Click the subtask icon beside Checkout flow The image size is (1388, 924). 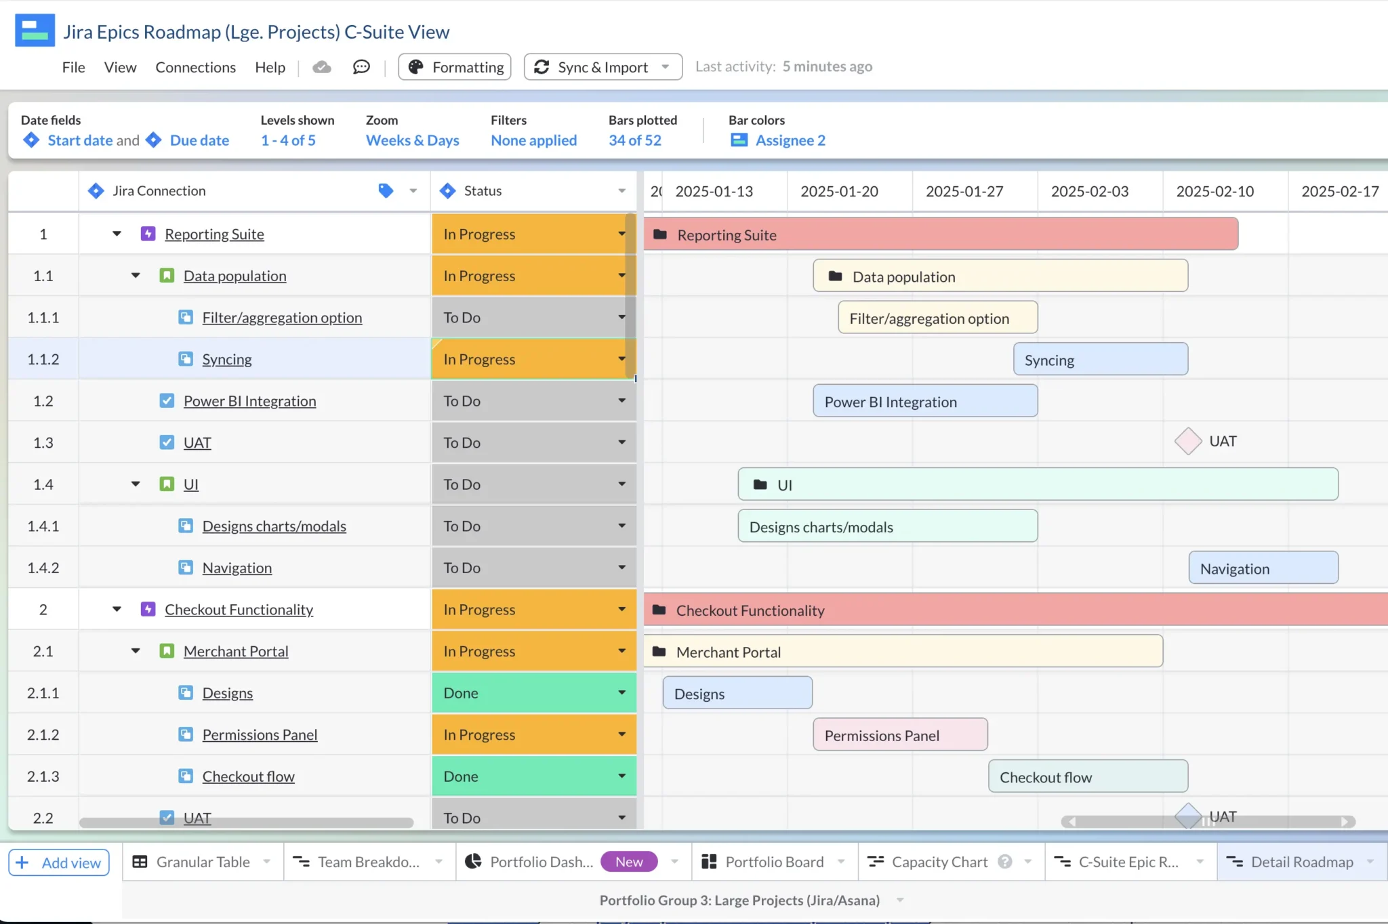[186, 776]
